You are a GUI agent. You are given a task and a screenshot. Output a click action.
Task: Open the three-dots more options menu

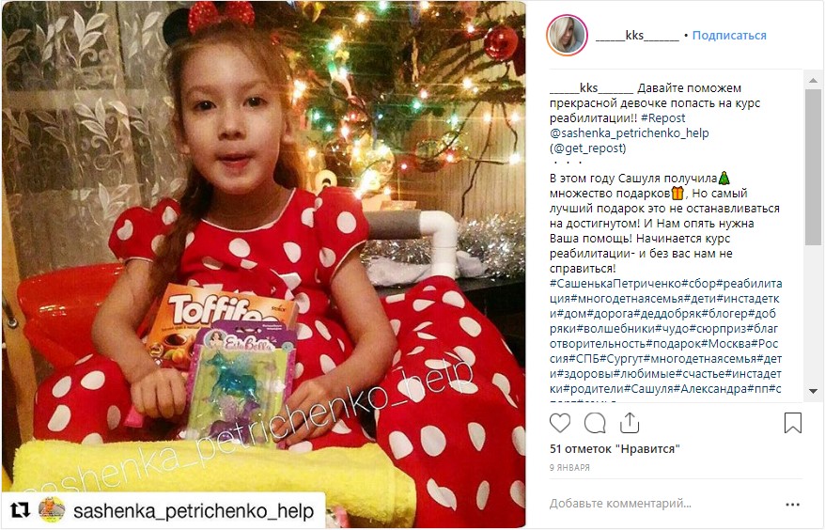tap(792, 505)
